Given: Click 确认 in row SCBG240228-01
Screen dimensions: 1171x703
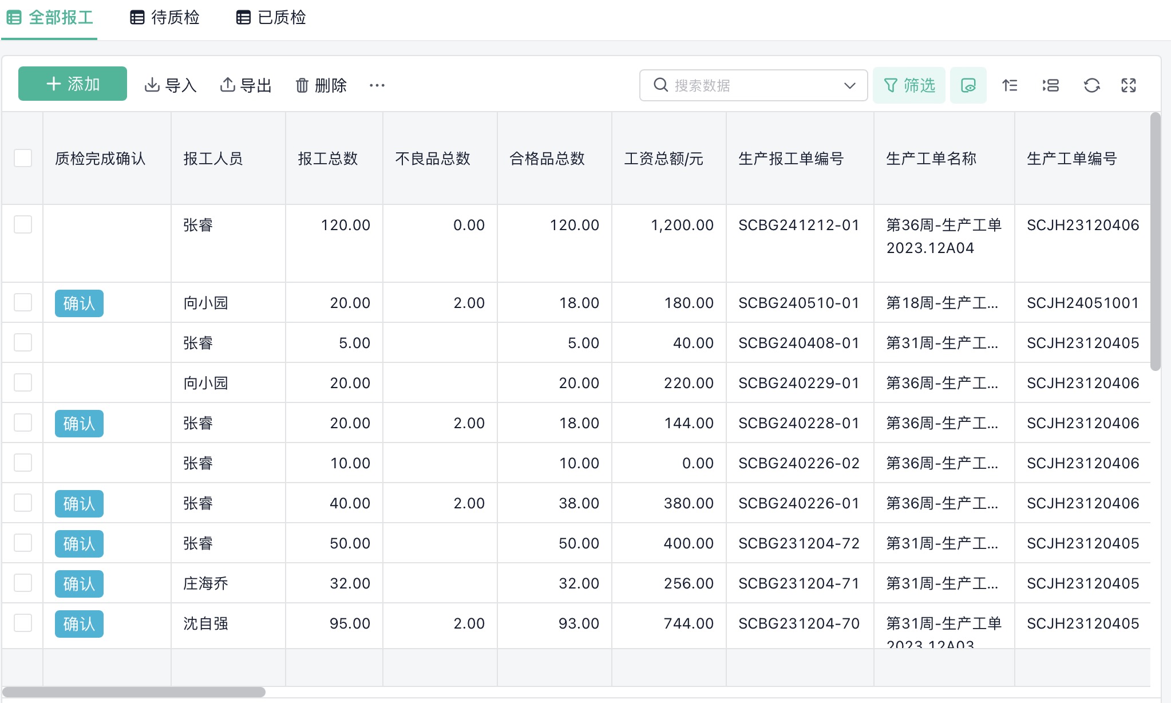Looking at the screenshot, I should (x=79, y=423).
